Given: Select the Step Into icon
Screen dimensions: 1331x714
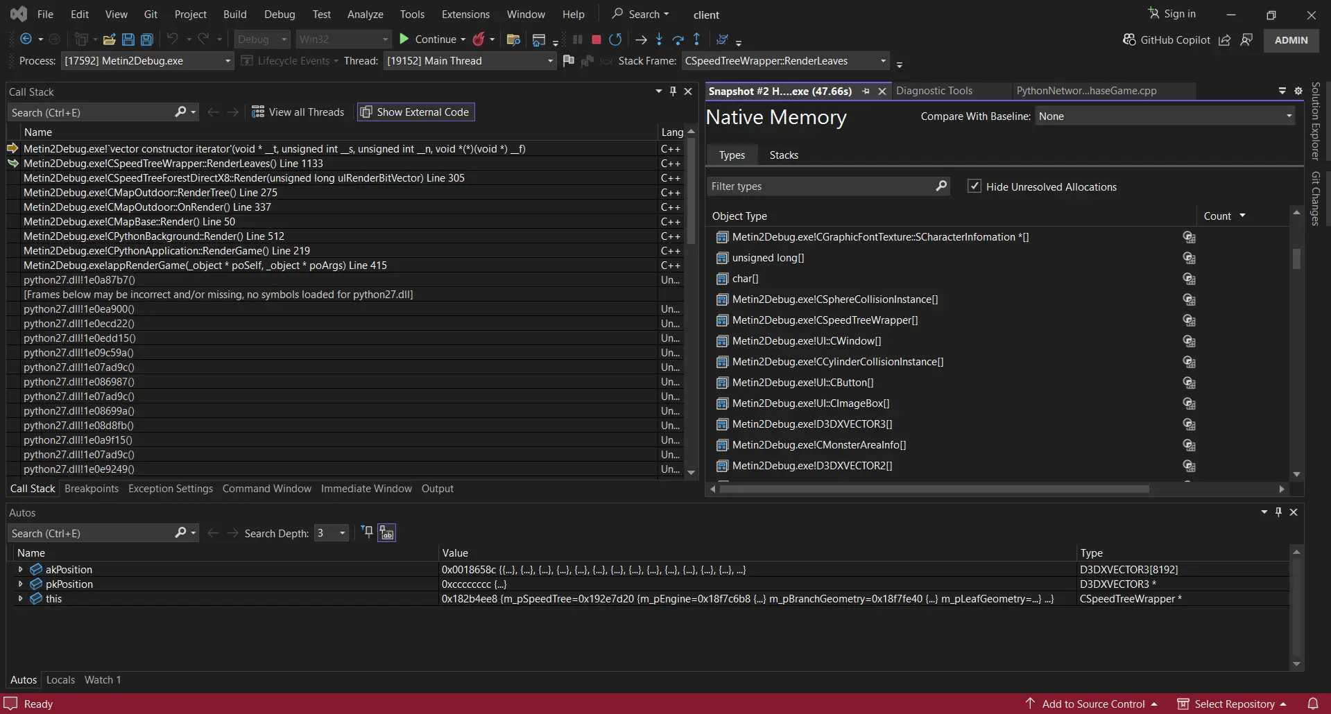Looking at the screenshot, I should pos(659,40).
